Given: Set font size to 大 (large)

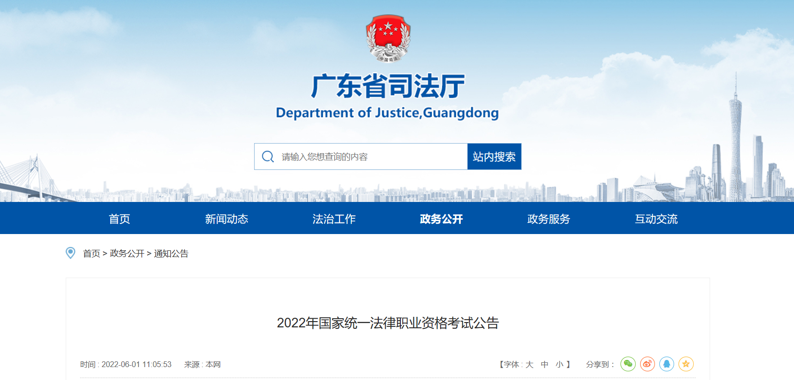Looking at the screenshot, I should pyautogui.click(x=529, y=365).
